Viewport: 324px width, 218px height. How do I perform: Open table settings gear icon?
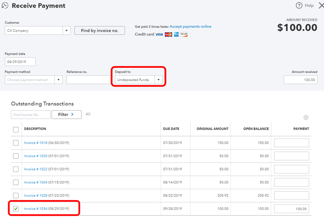click(306, 117)
